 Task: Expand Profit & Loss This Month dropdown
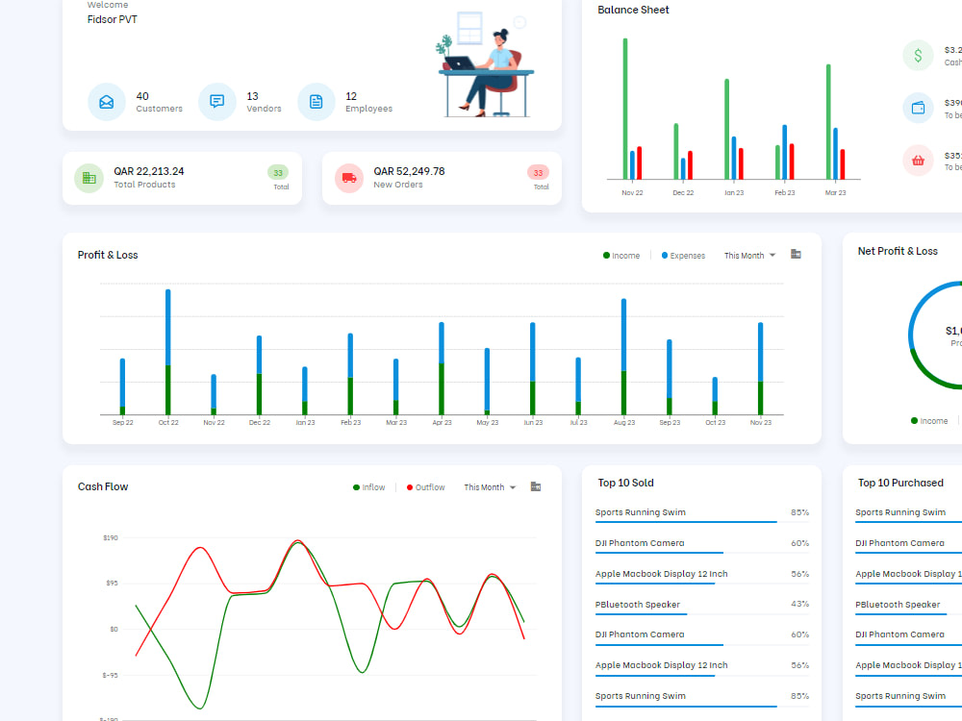click(x=749, y=256)
